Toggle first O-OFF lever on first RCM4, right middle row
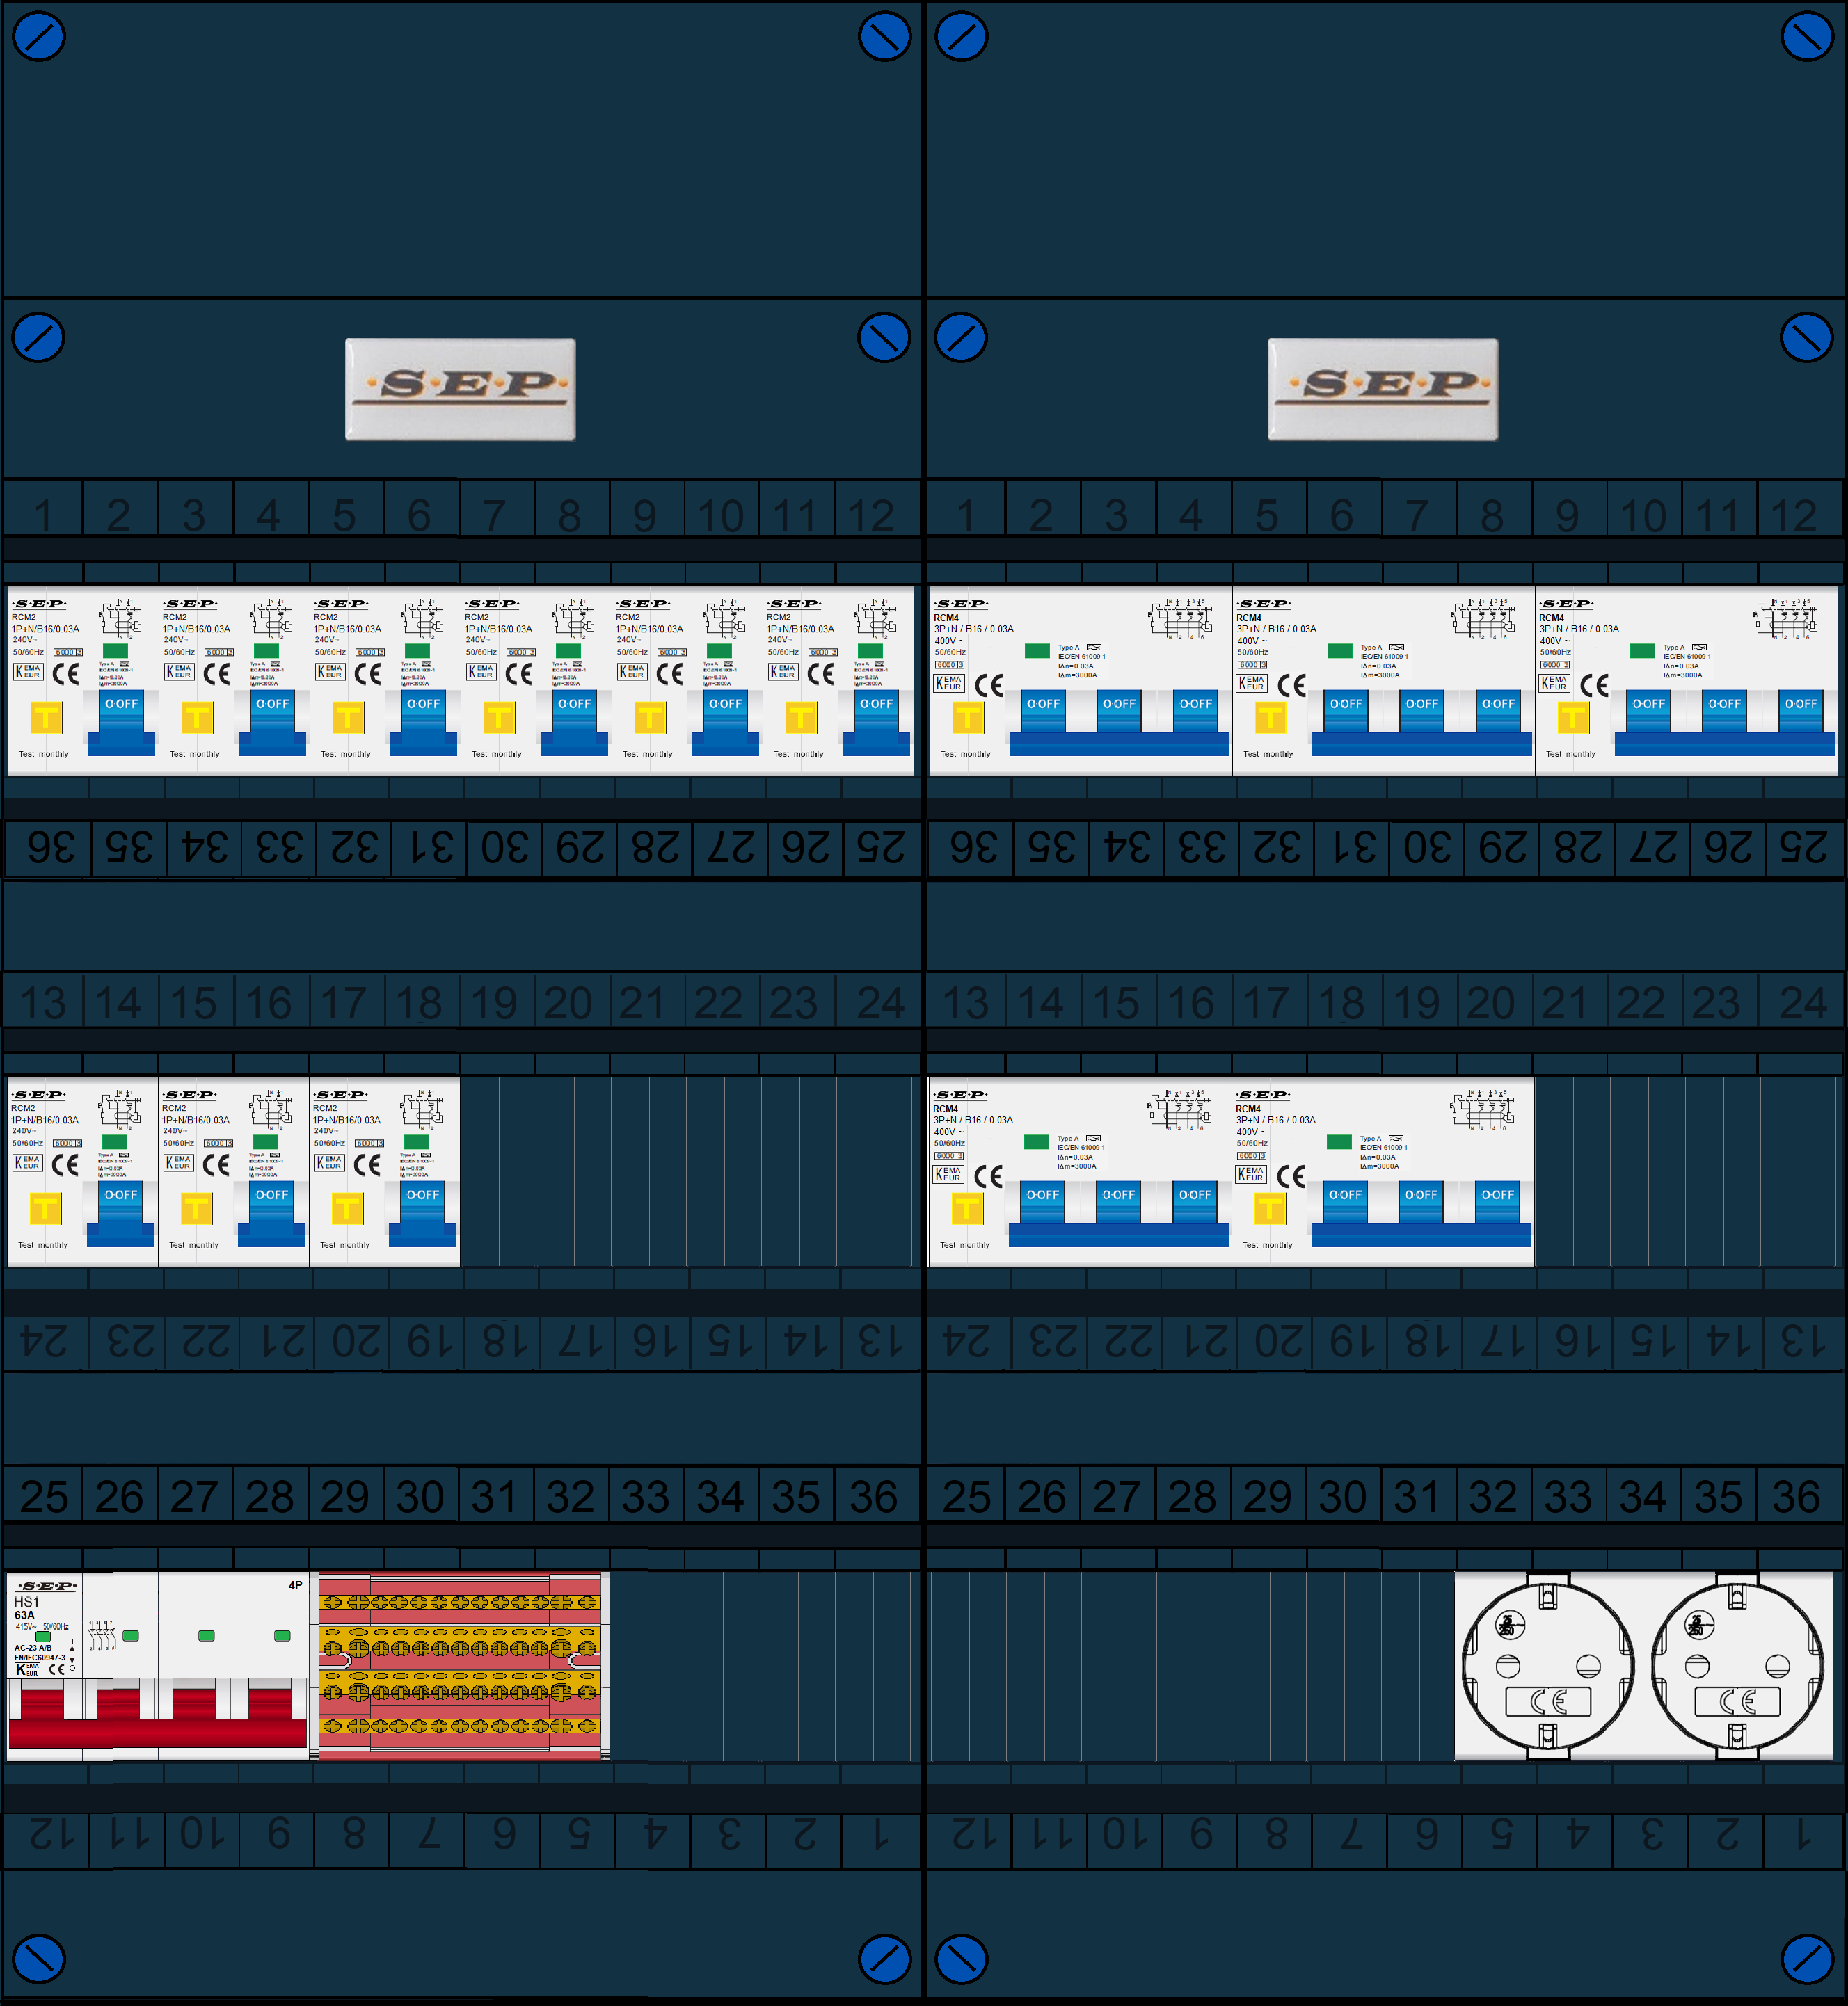 pos(1042,1203)
